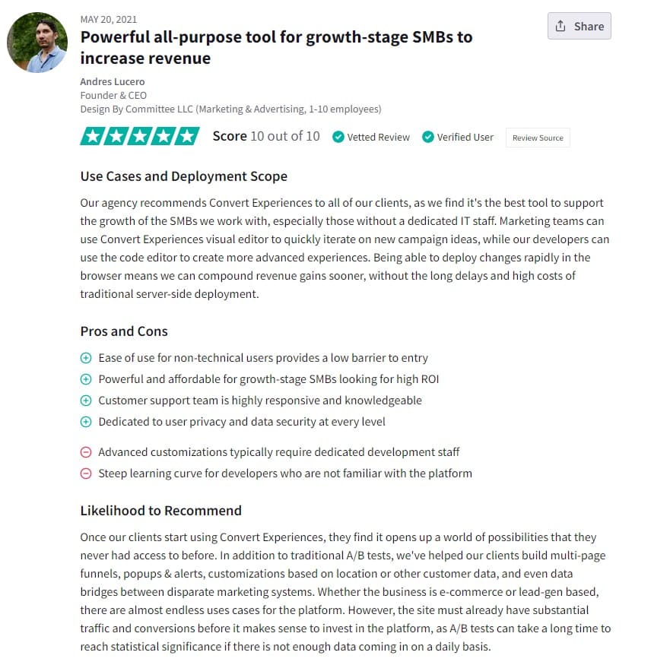Click the five-star rating graphic
The height and width of the screenshot is (665, 670).
click(140, 136)
